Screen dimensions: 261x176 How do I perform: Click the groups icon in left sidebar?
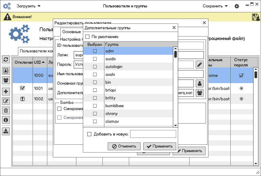(6, 80)
